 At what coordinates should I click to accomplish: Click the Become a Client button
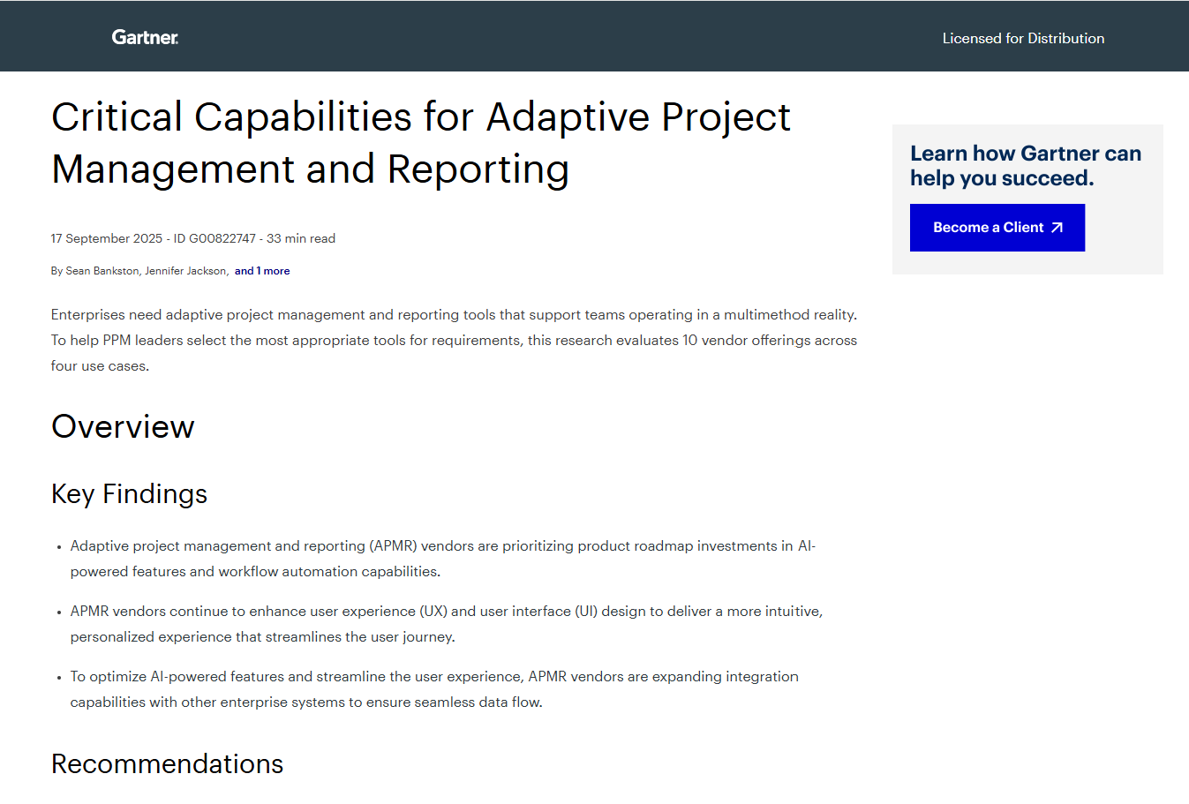coord(997,227)
